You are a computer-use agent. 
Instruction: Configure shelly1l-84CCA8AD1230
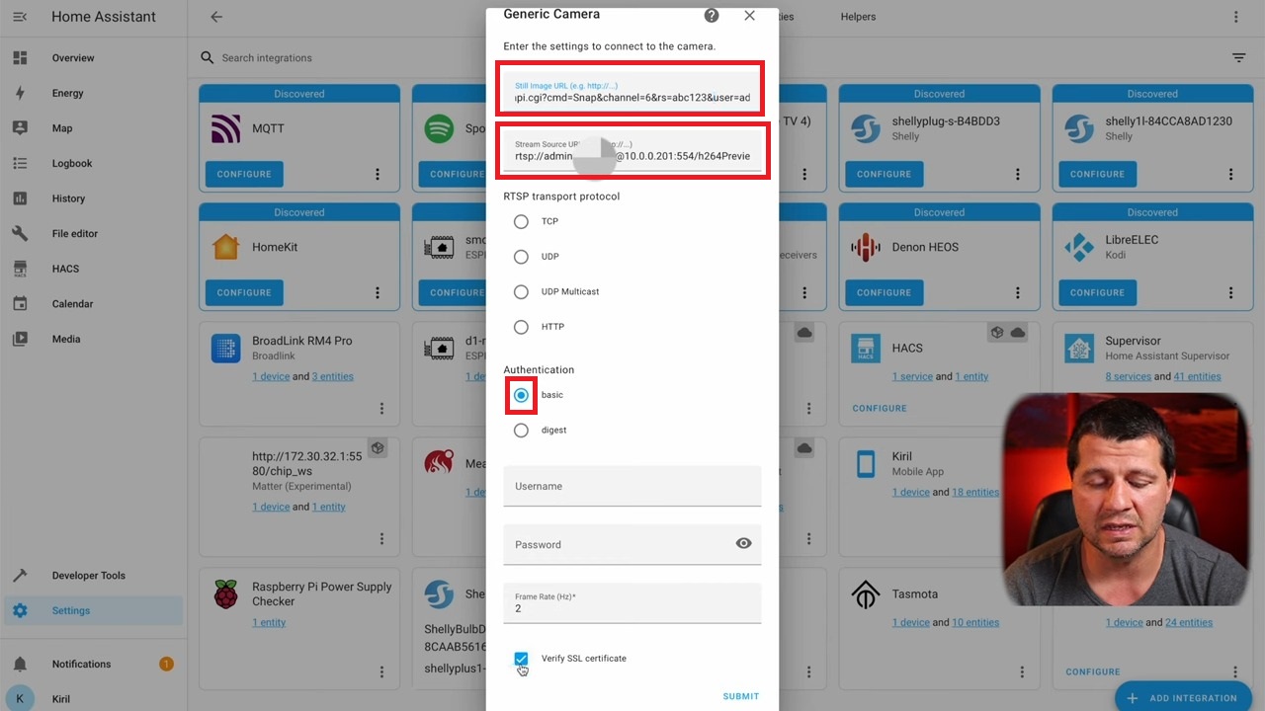click(1097, 174)
